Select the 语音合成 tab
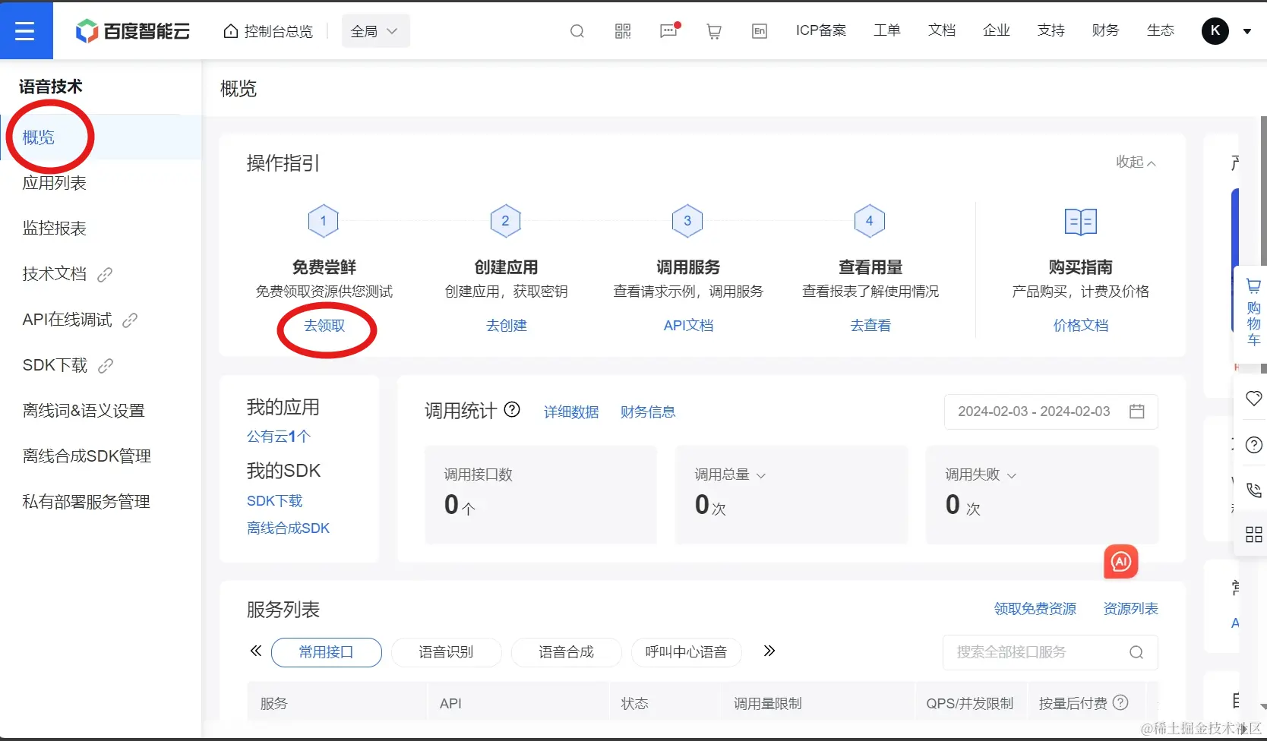This screenshot has height=741, width=1267. (567, 652)
